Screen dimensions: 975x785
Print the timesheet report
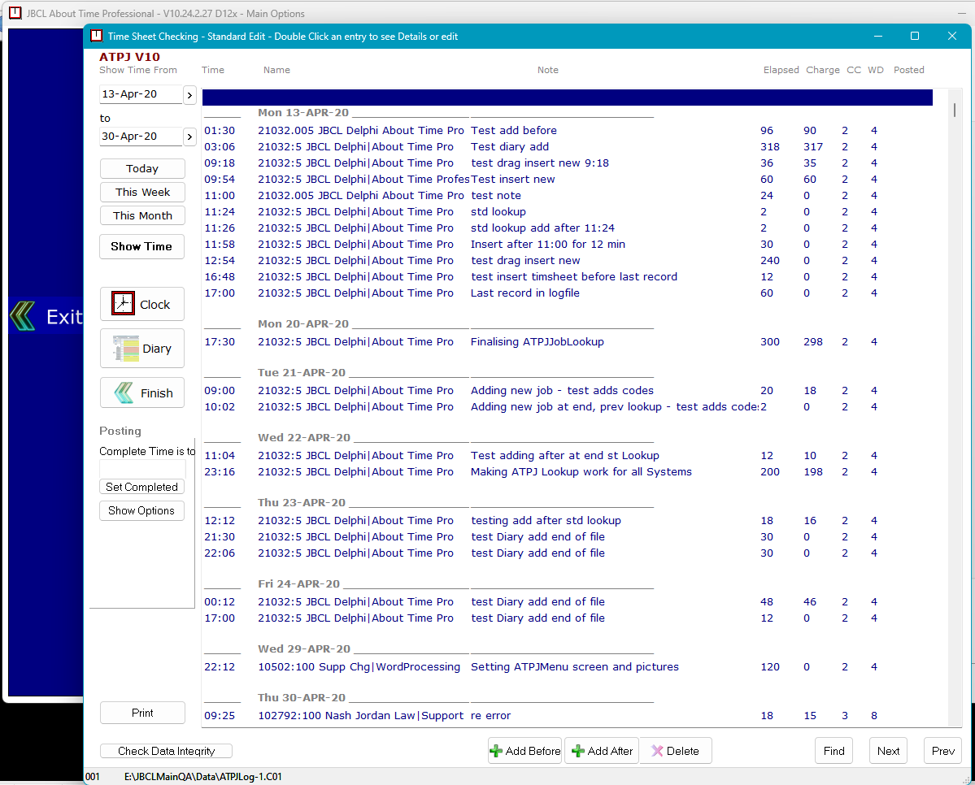(142, 713)
